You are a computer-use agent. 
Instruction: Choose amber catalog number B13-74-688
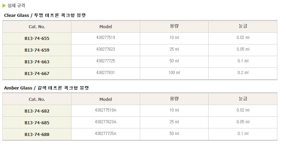(37, 134)
